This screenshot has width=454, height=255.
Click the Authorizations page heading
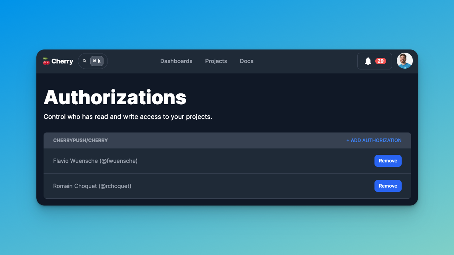(115, 97)
